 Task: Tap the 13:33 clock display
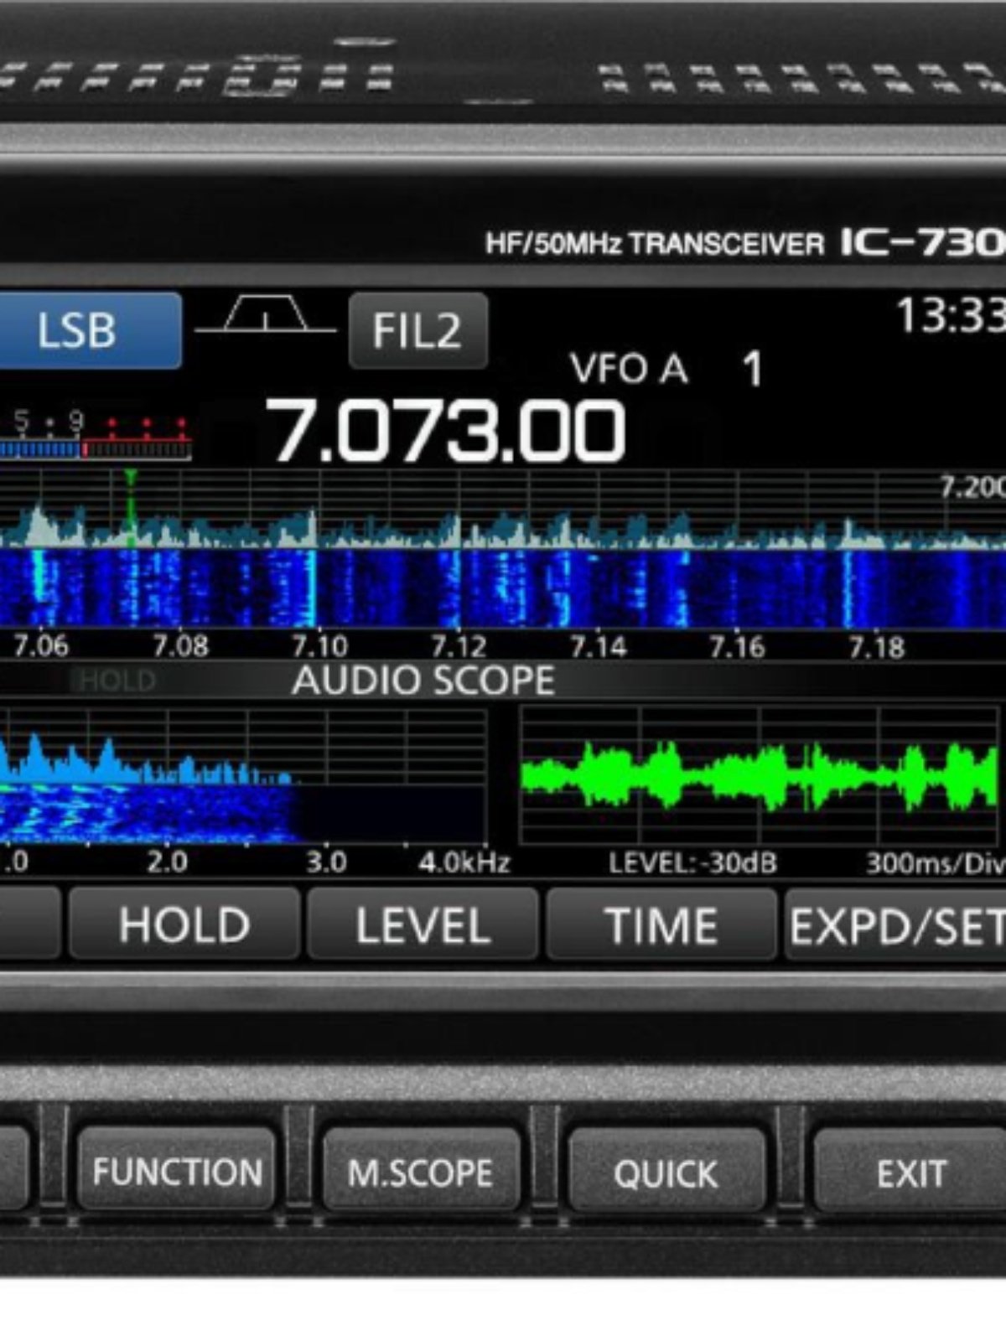click(x=951, y=316)
